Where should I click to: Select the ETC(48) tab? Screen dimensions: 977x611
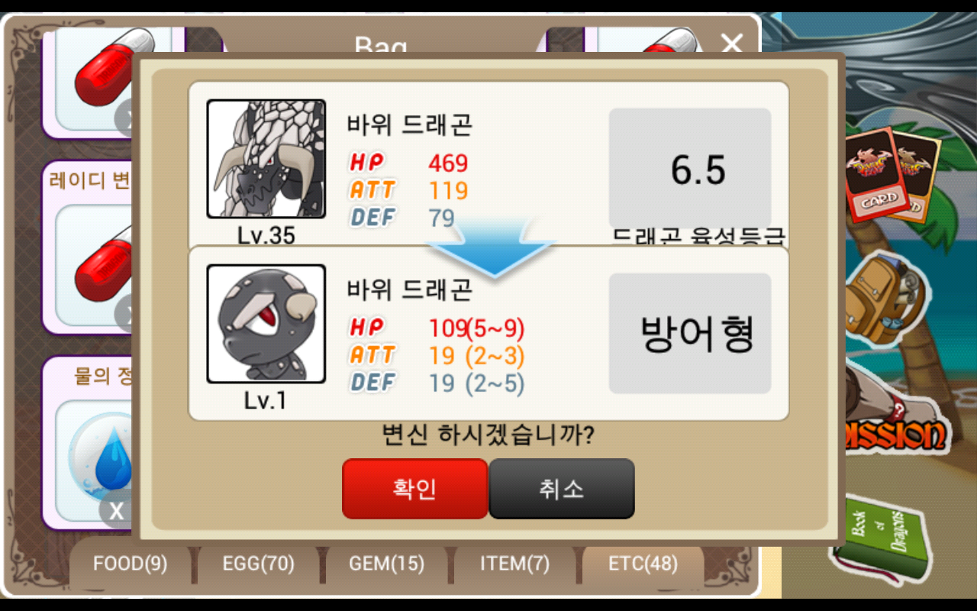[643, 564]
